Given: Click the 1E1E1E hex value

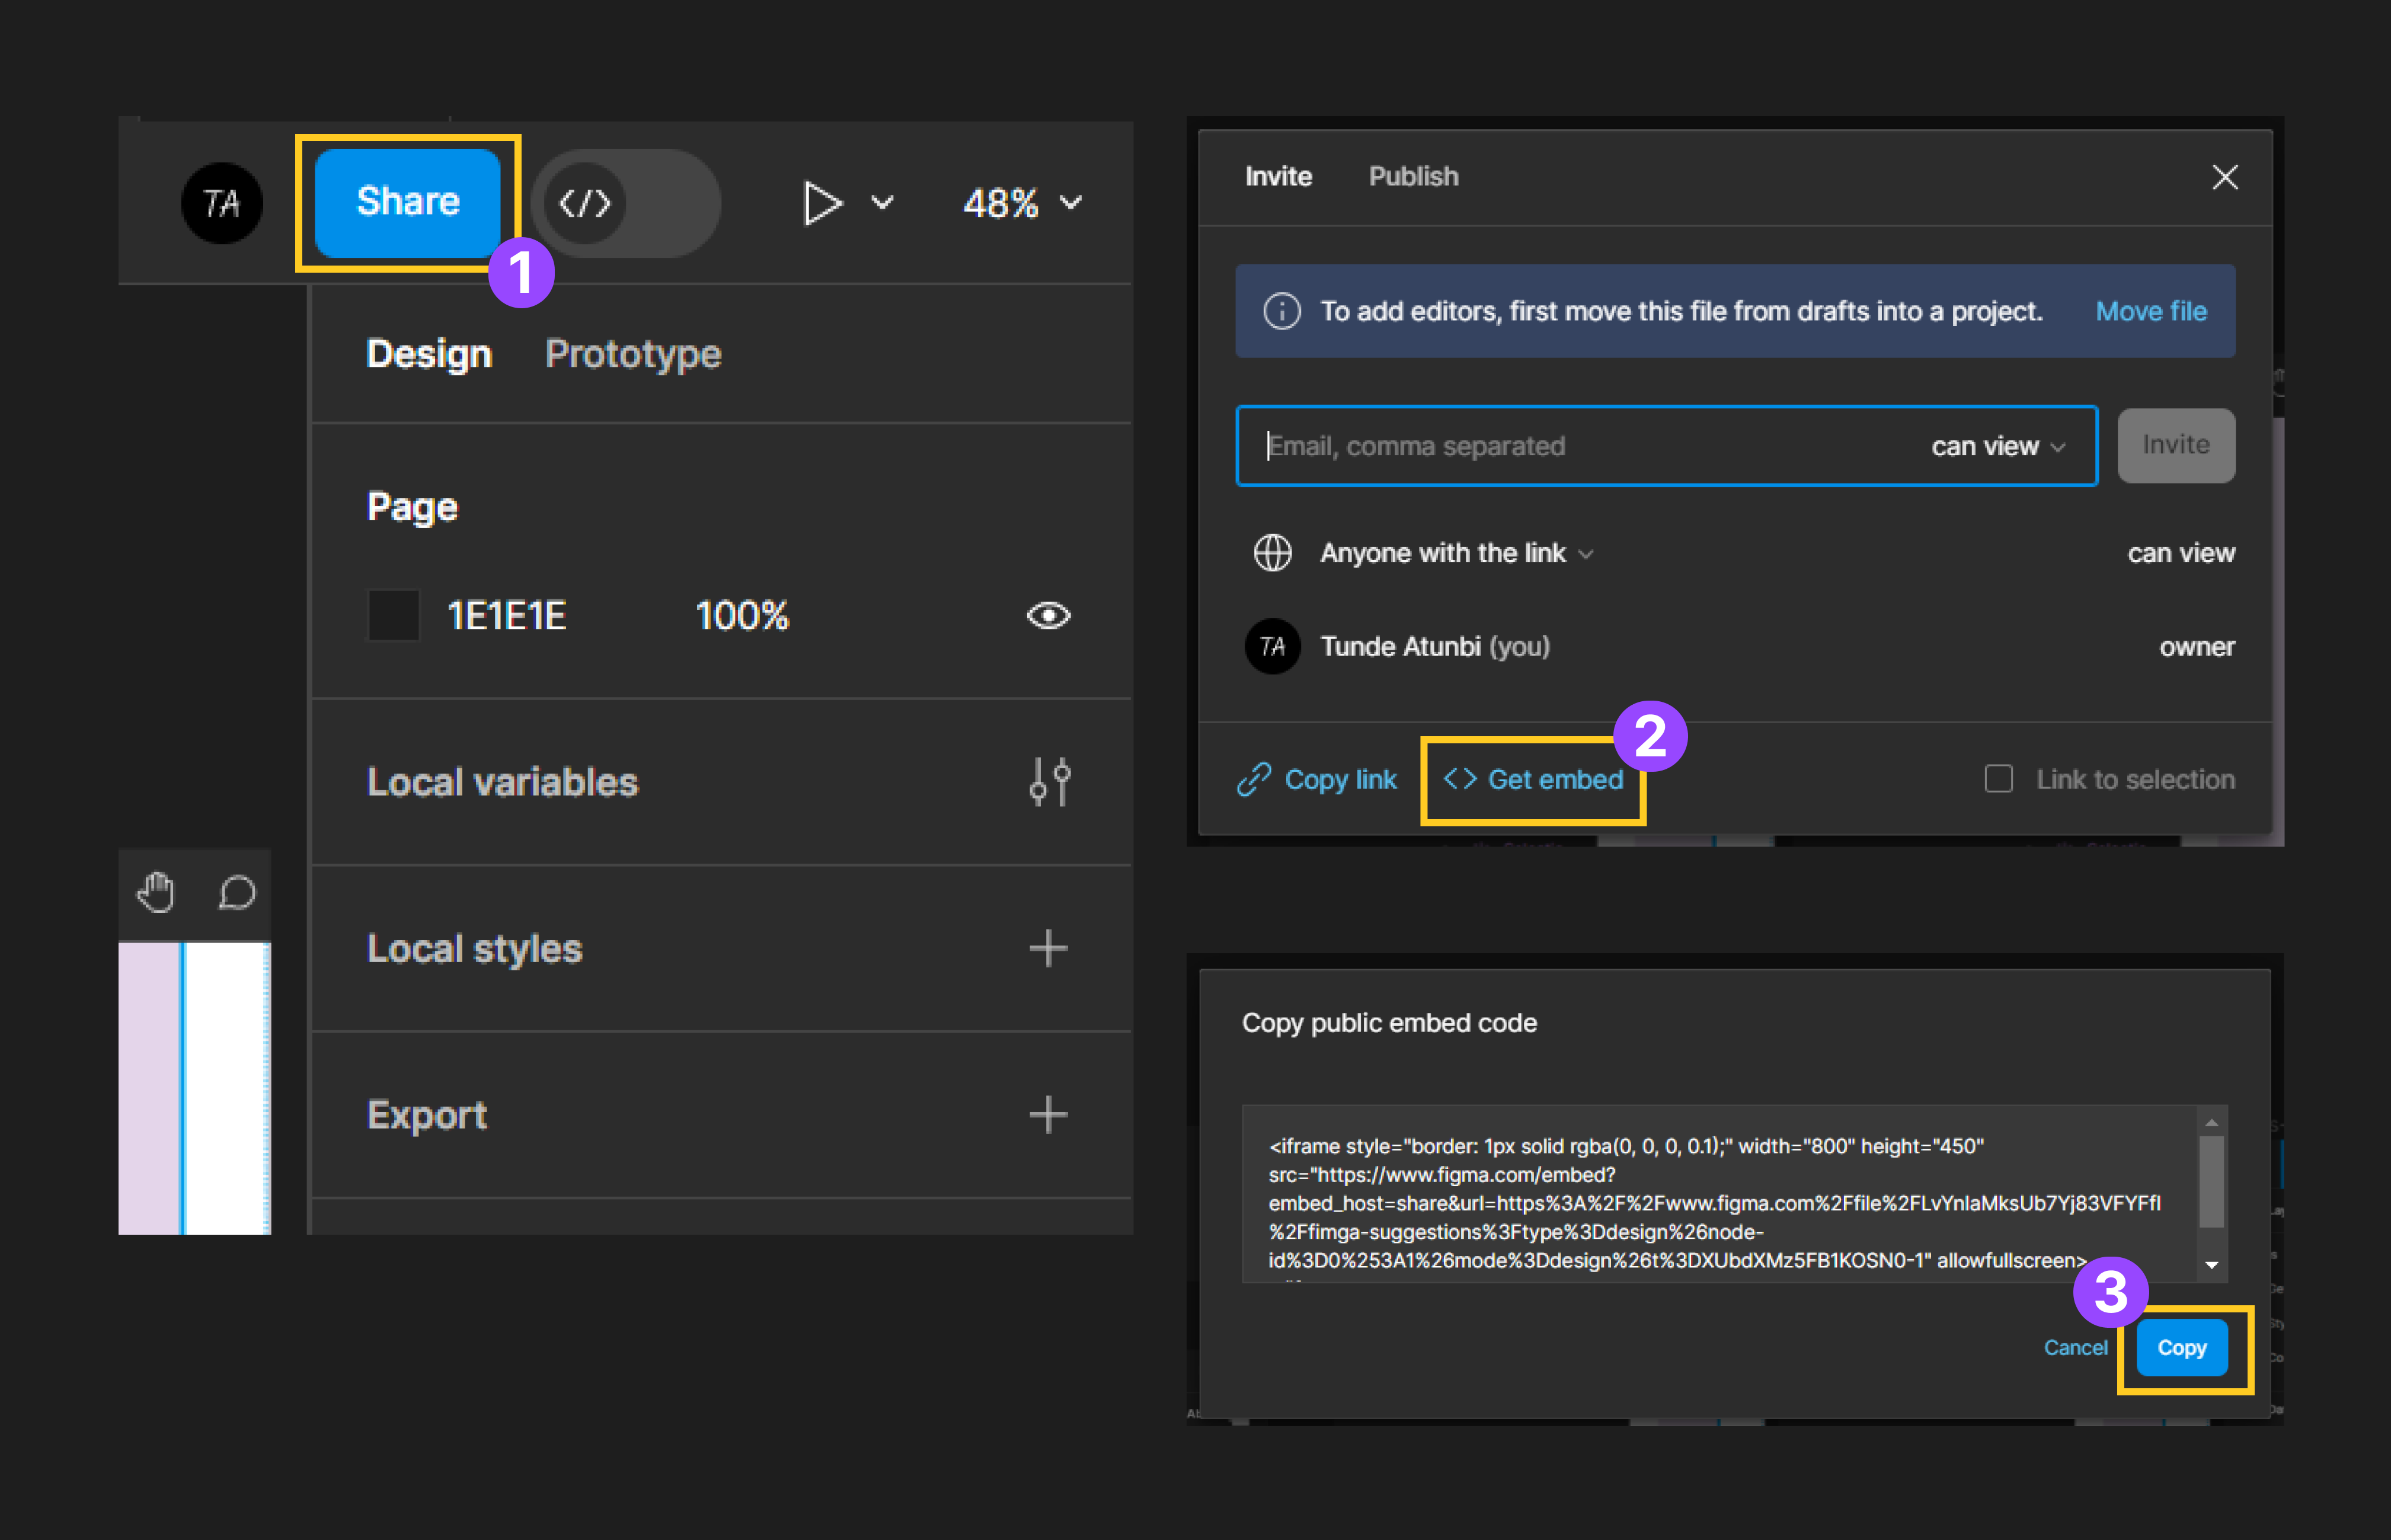Looking at the screenshot, I should [x=507, y=615].
